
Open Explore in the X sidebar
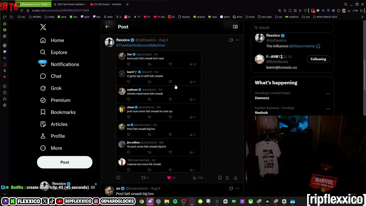[53, 52]
